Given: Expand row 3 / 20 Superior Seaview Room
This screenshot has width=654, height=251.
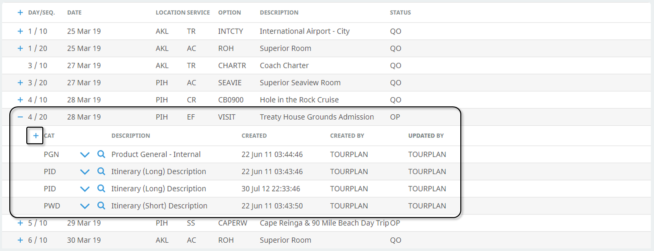Looking at the screenshot, I should (20, 82).
